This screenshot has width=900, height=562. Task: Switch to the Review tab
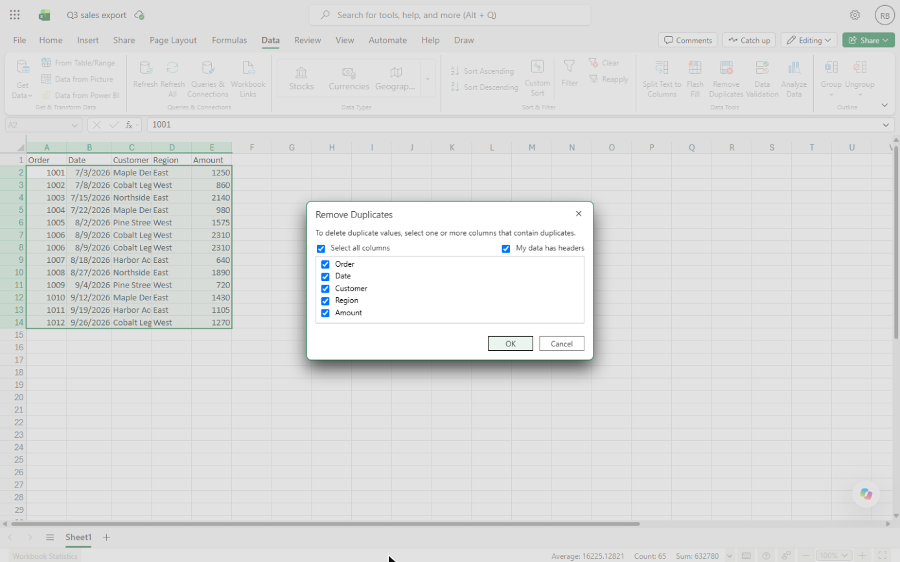click(307, 40)
